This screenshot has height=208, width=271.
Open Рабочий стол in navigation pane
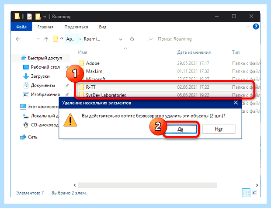tap(45, 67)
